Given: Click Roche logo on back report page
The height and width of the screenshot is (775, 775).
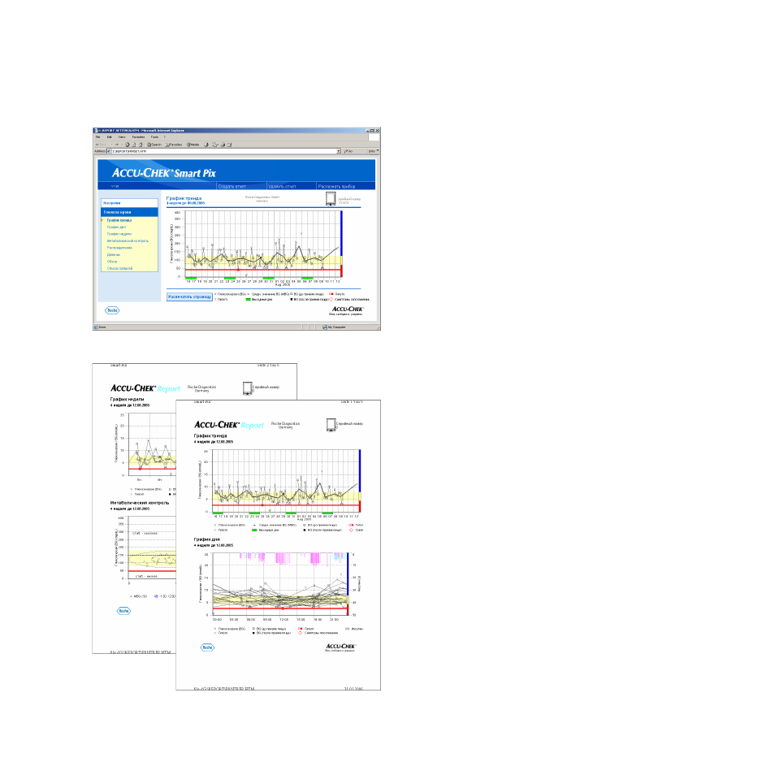Looking at the screenshot, I should pos(123,611).
